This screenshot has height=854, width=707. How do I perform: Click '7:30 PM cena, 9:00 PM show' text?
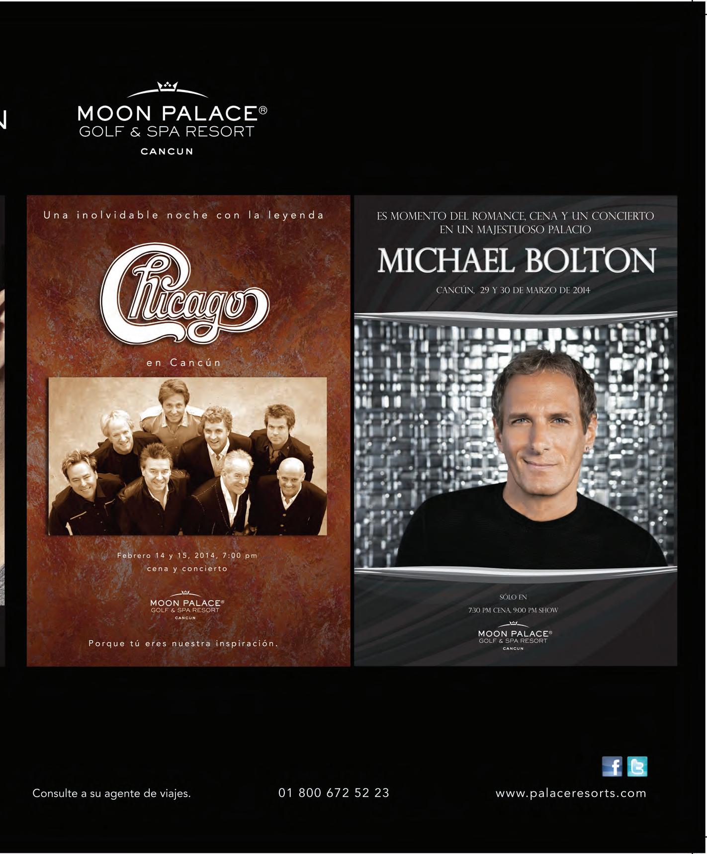click(513, 610)
